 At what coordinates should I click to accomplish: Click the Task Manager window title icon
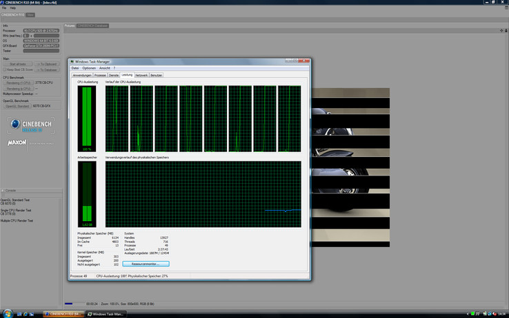(72, 62)
